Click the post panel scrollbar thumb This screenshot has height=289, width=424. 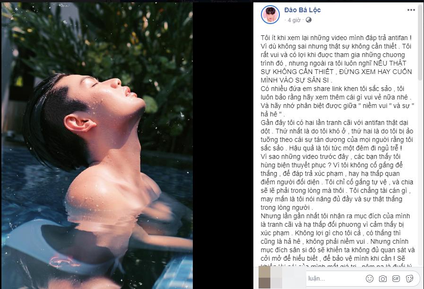pos(420,42)
